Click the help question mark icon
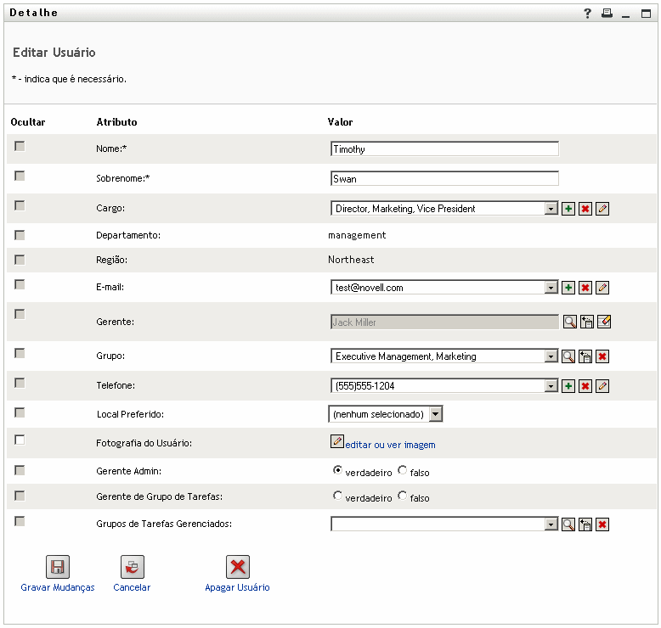 [x=587, y=14]
